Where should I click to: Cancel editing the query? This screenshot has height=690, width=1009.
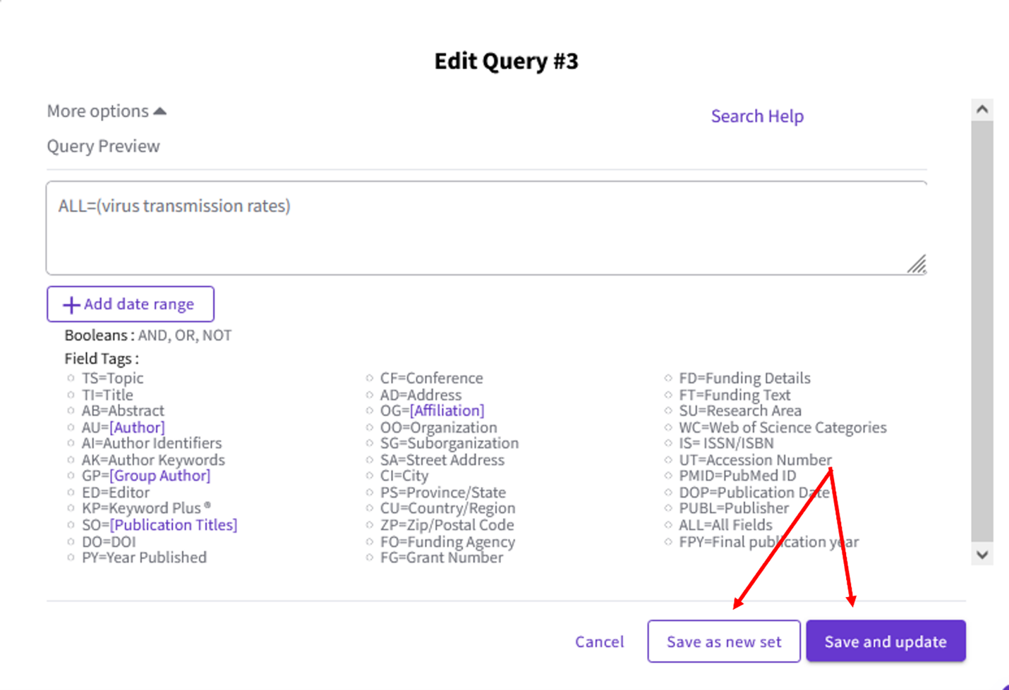[599, 641]
